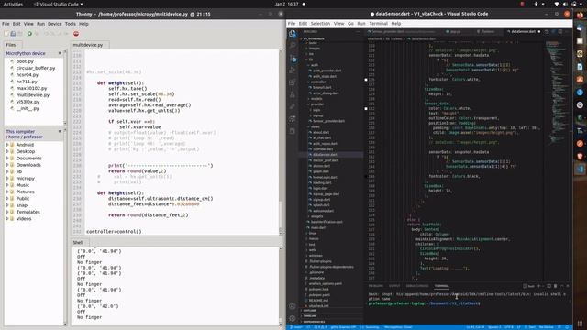Click Thonny's green Run current script button
Image resolution: width=587 pixels, height=330 pixels.
[x=29, y=34]
